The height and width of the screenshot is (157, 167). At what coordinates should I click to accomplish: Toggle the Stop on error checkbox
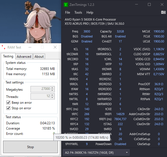pyautogui.click(x=8, y=108)
